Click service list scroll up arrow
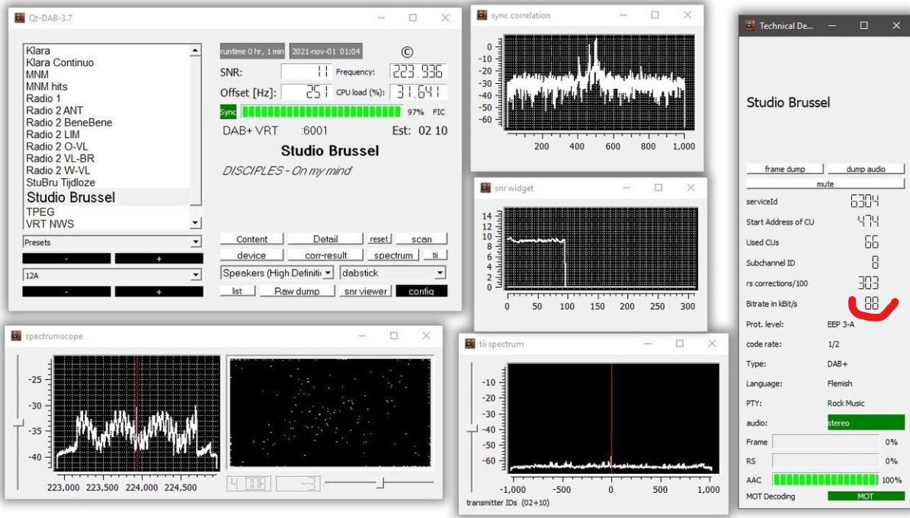The image size is (910, 518). [195, 50]
